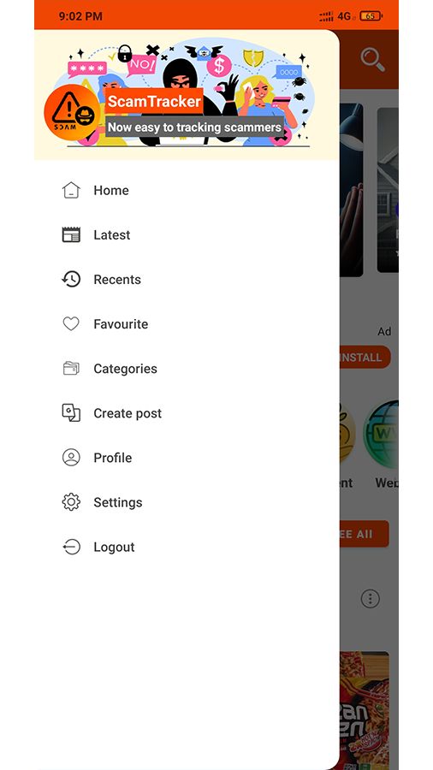Open the three-dot more options button
Viewport: 433px width, 770px height.
tap(371, 599)
